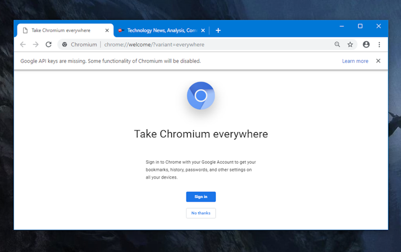Screen dimensions: 401x252
Task: Dismiss the Google API keys infobar
Action: click(x=378, y=60)
